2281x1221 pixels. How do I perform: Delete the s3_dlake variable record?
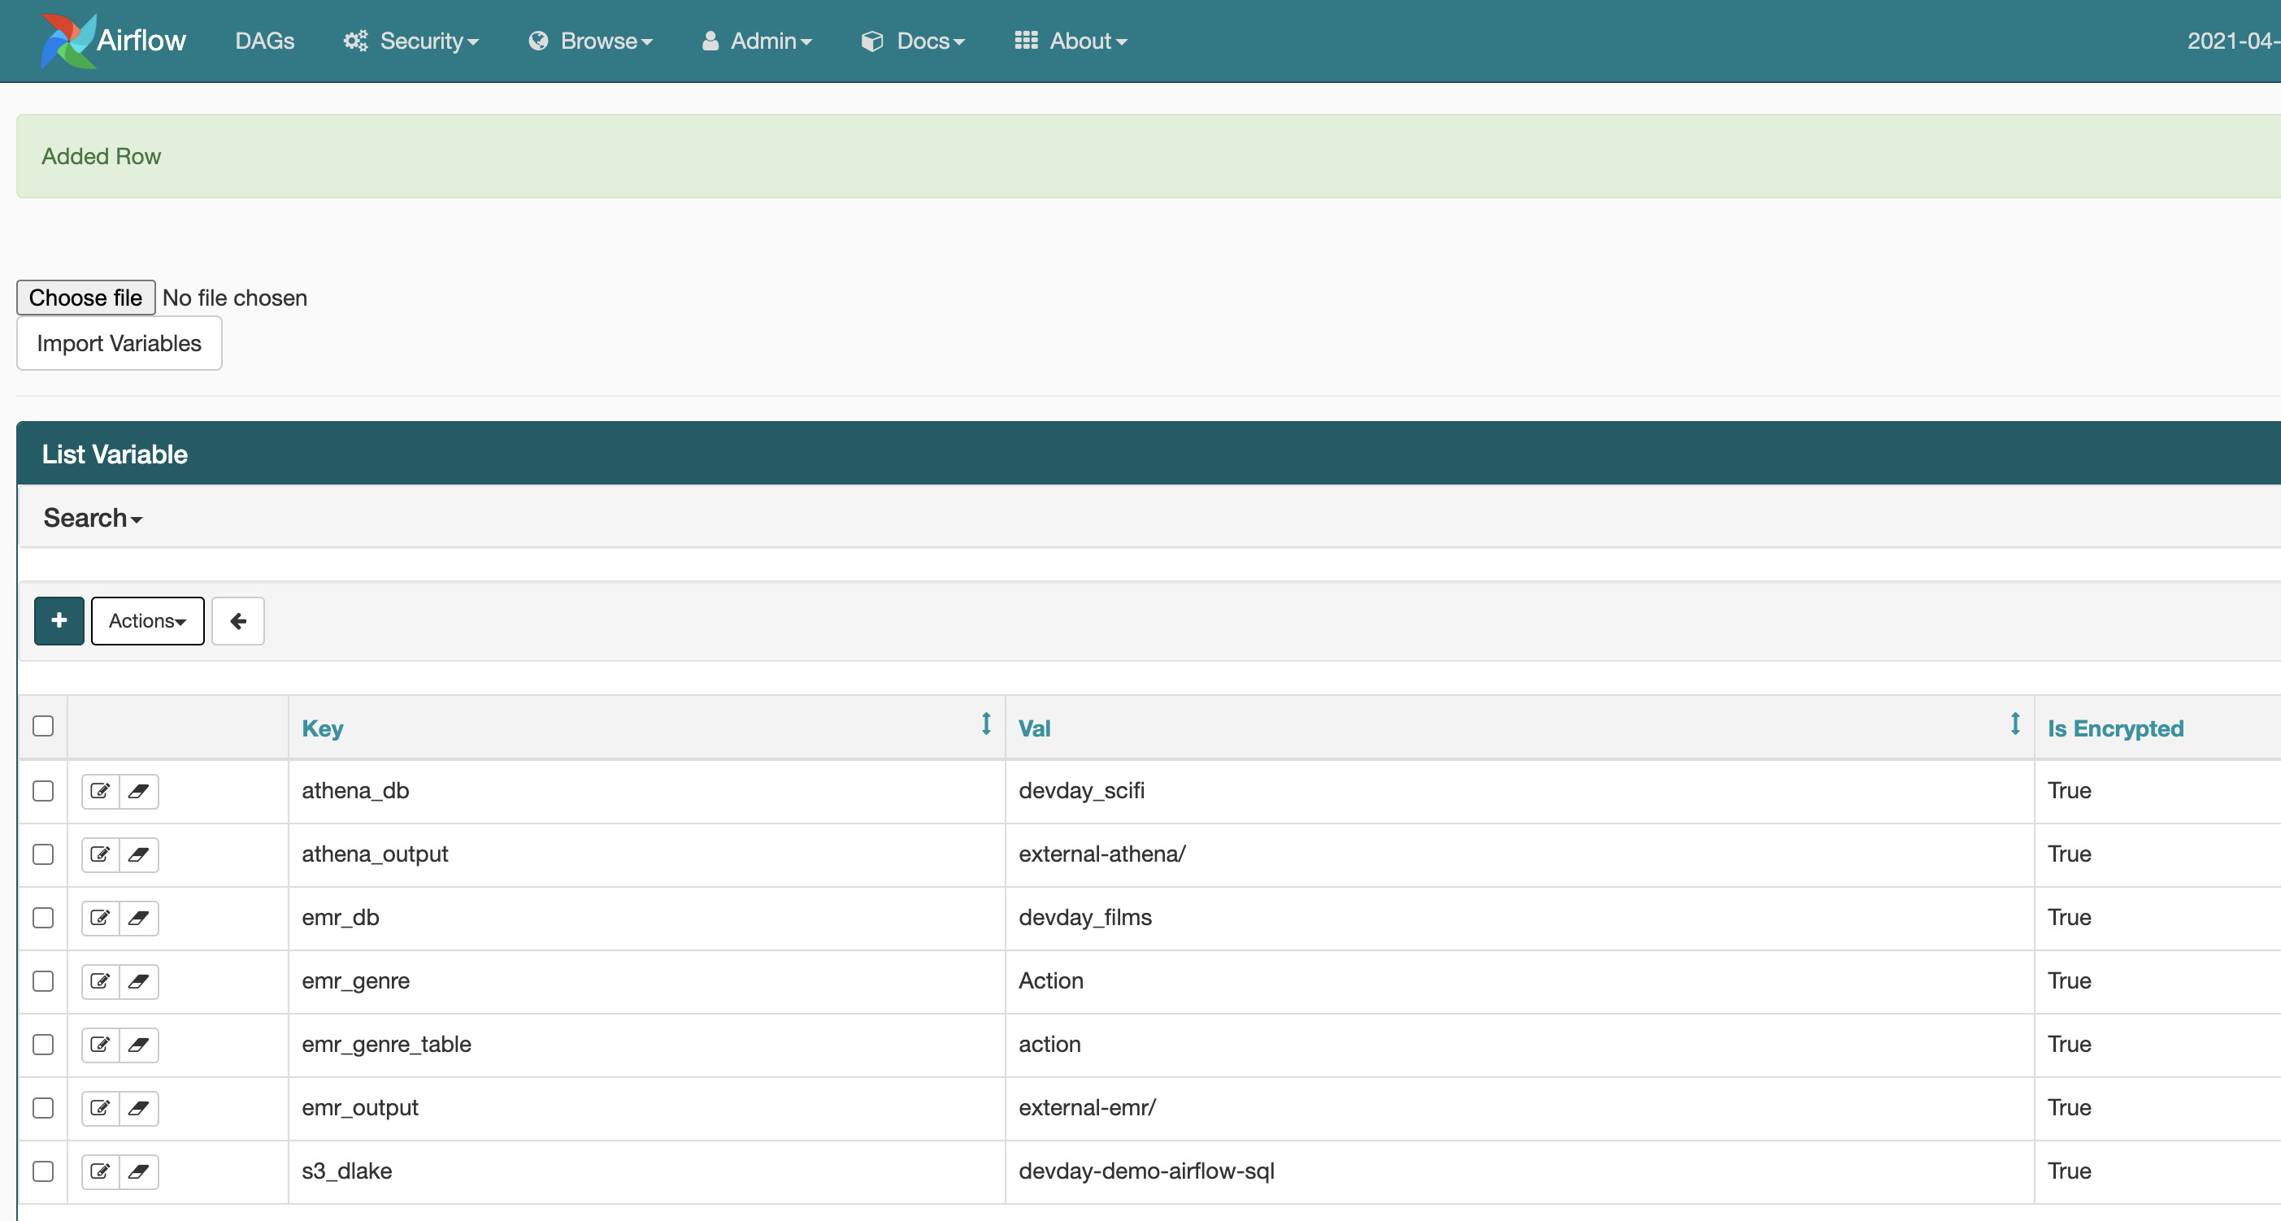pos(139,1171)
